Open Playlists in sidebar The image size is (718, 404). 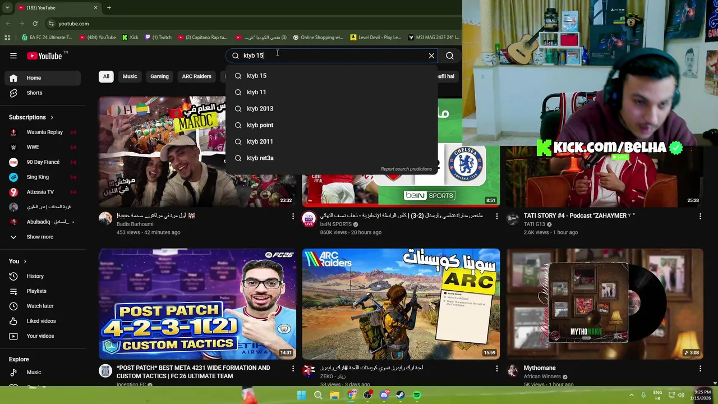[x=43, y=291]
